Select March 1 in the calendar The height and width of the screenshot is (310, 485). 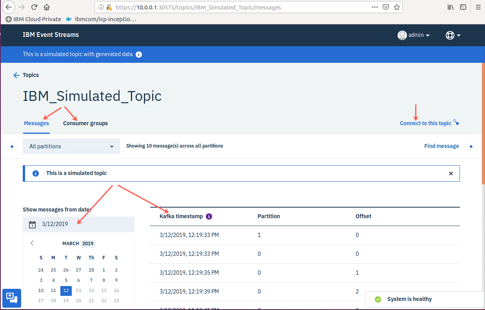[x=104, y=270]
